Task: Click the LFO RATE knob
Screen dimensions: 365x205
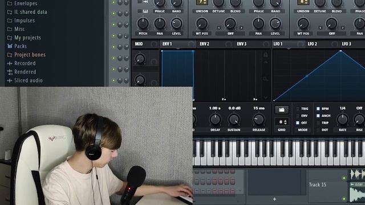Action: point(343,120)
